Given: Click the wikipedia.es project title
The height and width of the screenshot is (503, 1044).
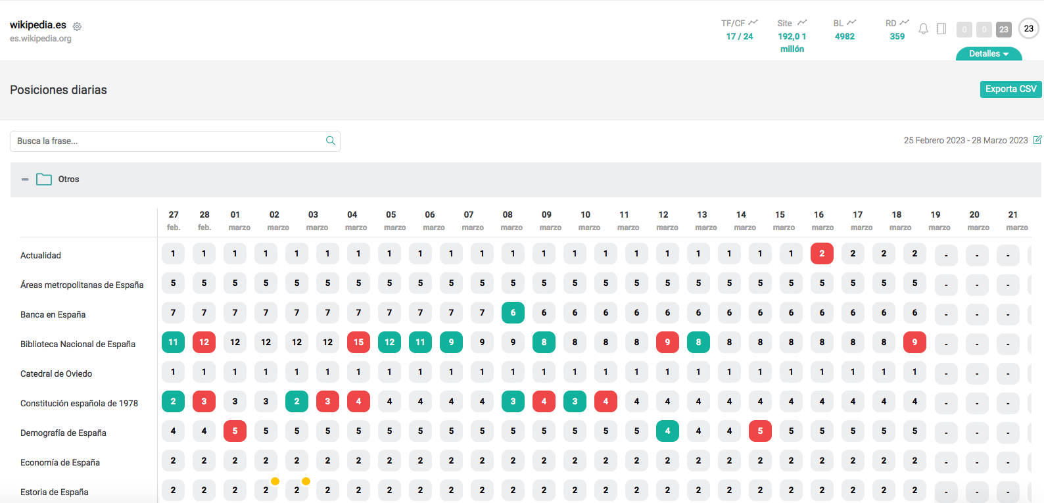Looking at the screenshot, I should (x=38, y=25).
